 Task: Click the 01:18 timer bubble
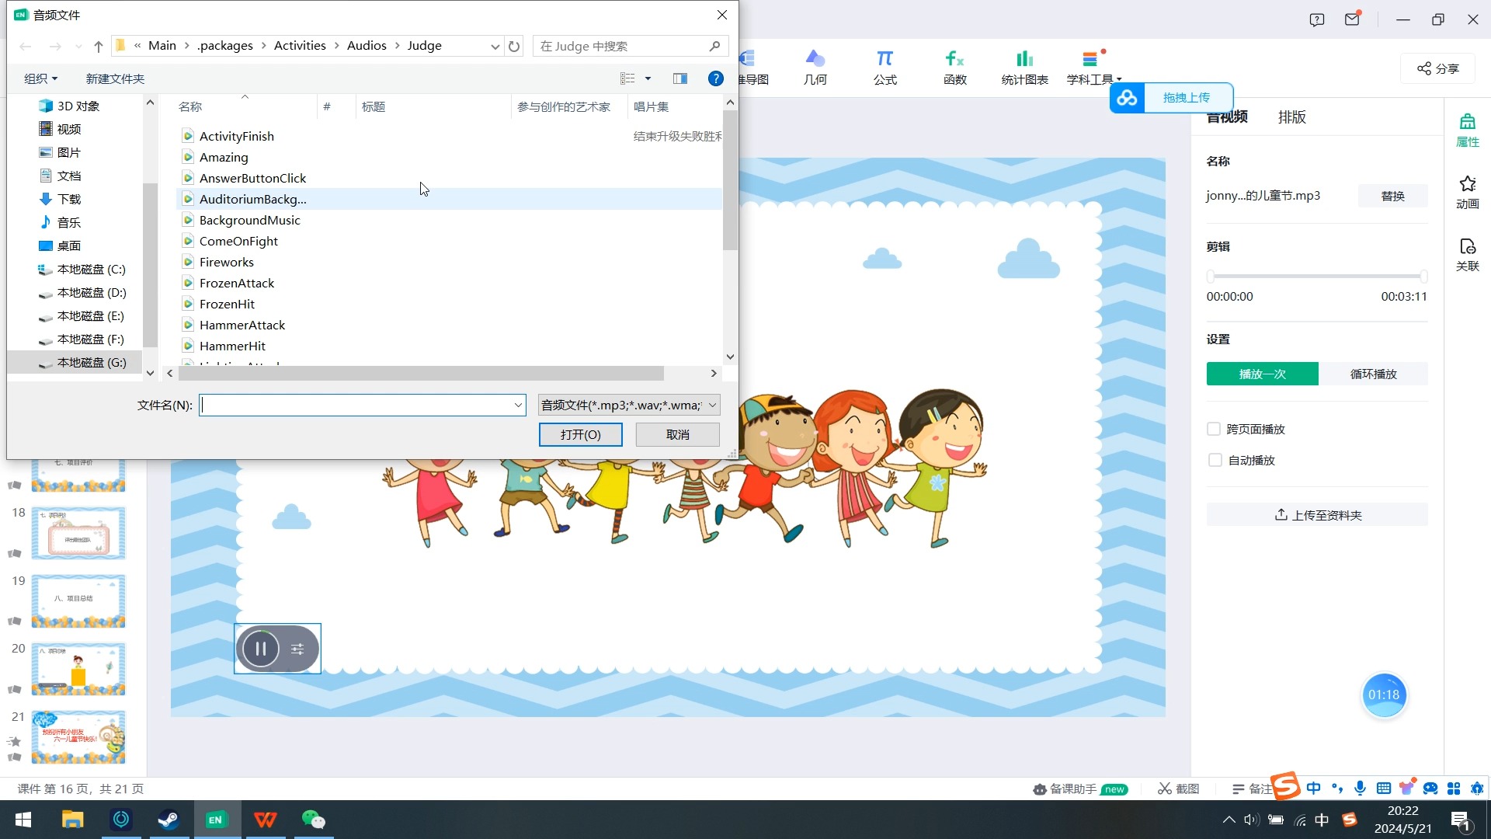click(x=1384, y=695)
